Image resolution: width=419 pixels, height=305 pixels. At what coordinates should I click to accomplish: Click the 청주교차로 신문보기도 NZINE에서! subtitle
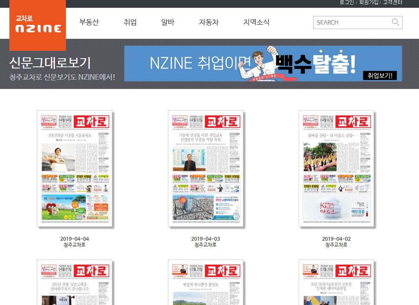(62, 77)
